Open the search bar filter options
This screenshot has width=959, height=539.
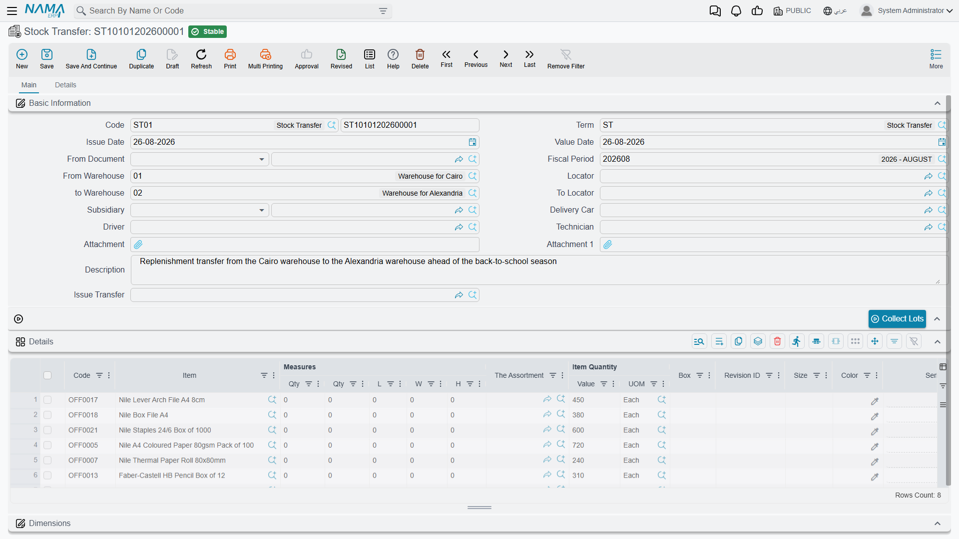[x=383, y=11]
